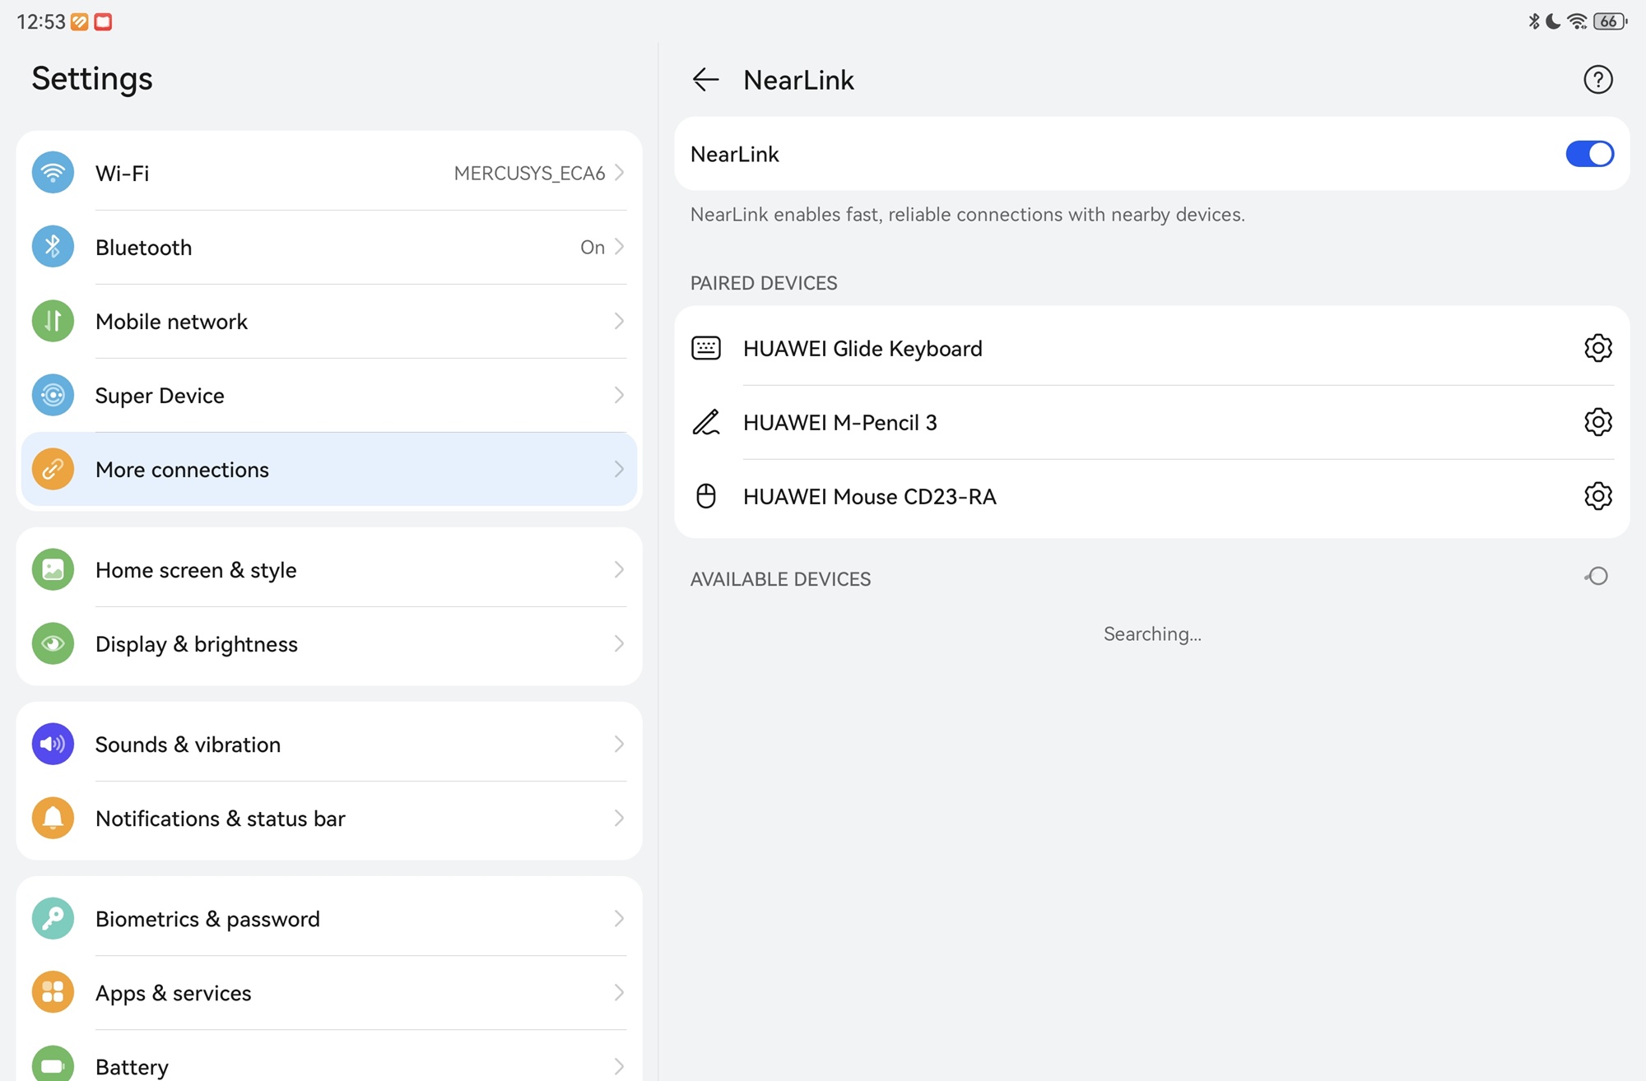1646x1081 pixels.
Task: Open Mobile network settings
Action: coord(329,321)
